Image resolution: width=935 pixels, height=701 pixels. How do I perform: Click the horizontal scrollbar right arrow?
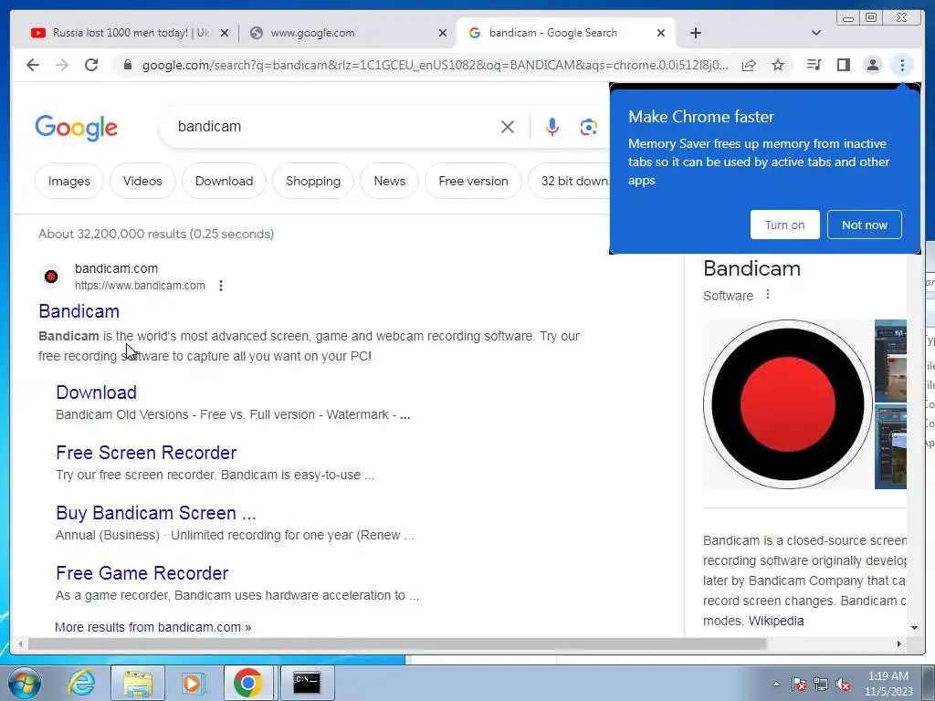pyautogui.click(x=899, y=643)
